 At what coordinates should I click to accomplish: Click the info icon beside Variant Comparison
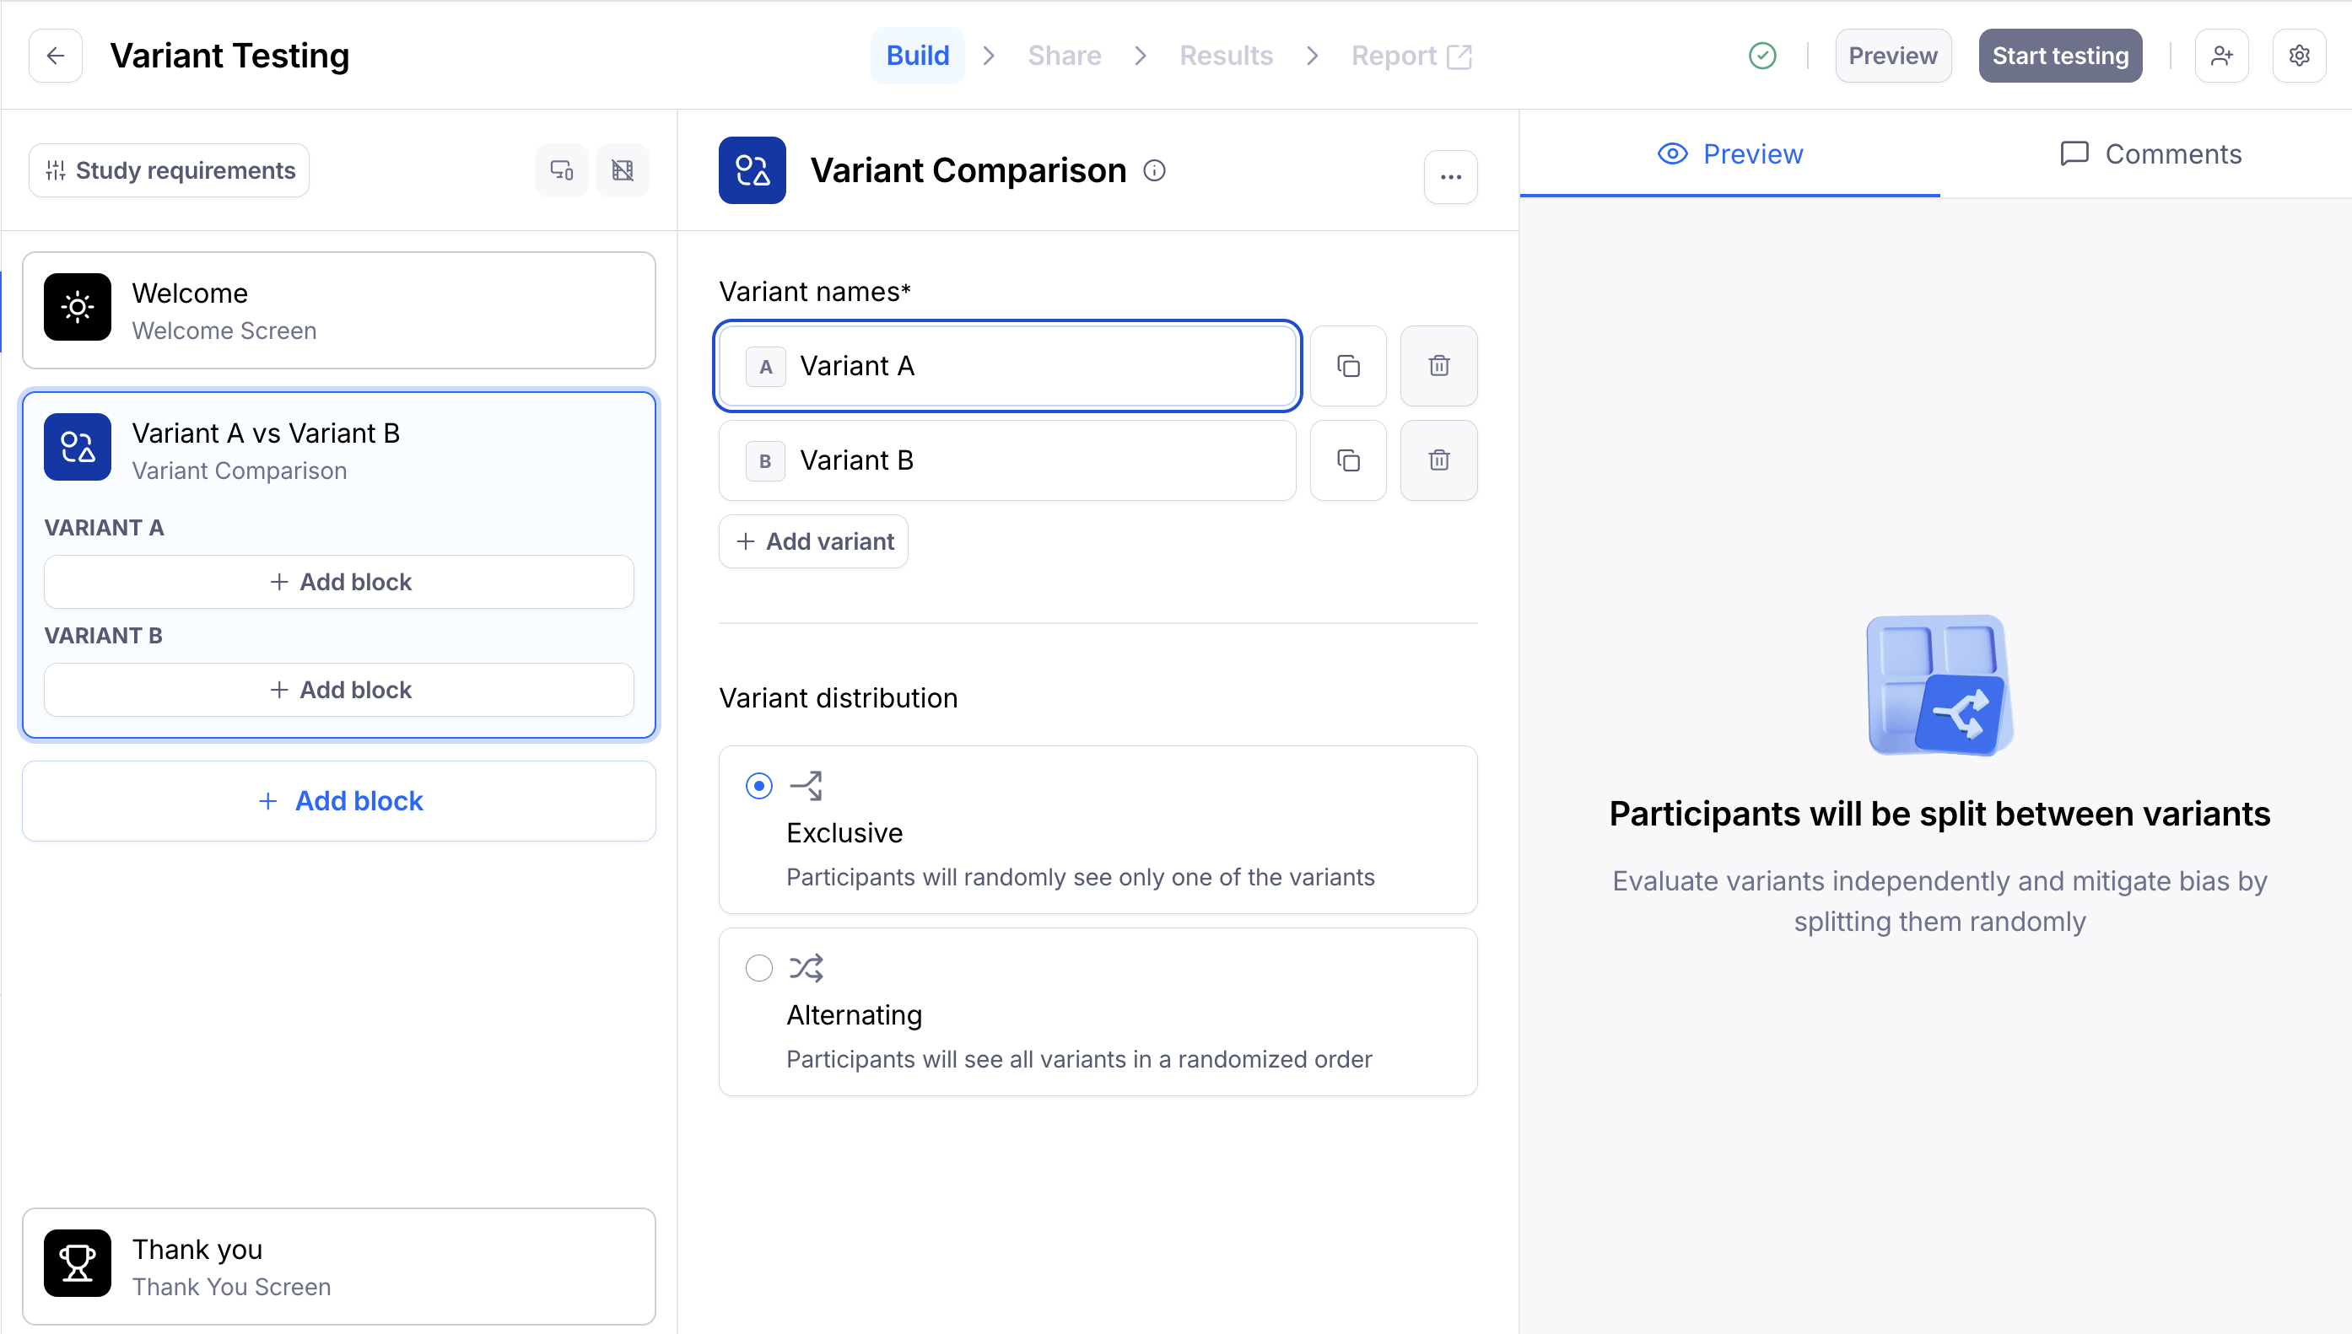coord(1154,170)
